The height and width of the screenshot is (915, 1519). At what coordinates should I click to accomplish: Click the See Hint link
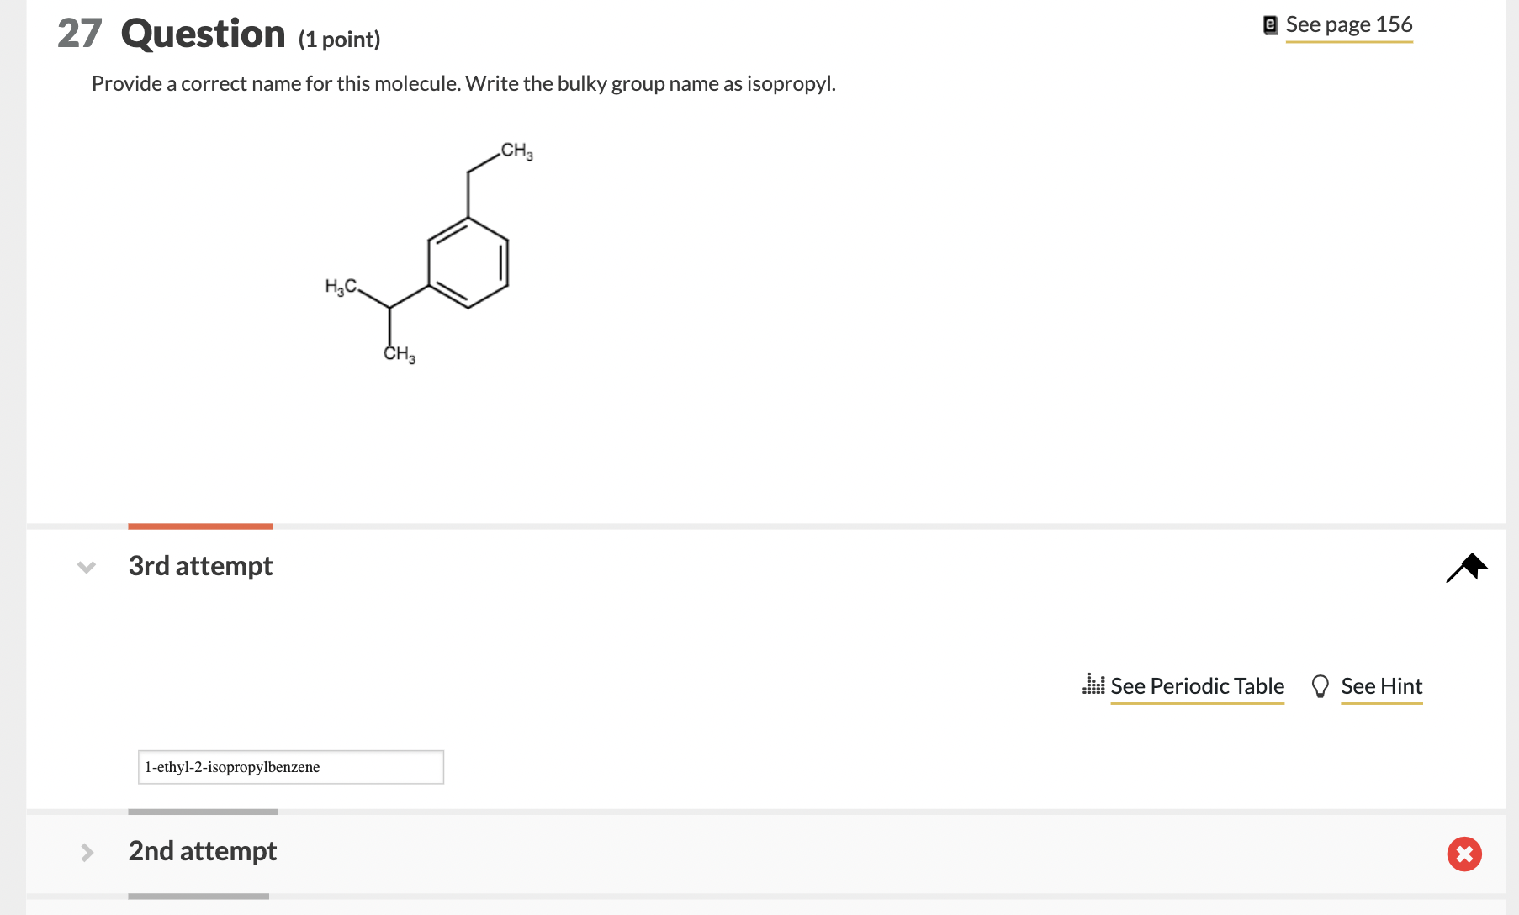click(1382, 685)
